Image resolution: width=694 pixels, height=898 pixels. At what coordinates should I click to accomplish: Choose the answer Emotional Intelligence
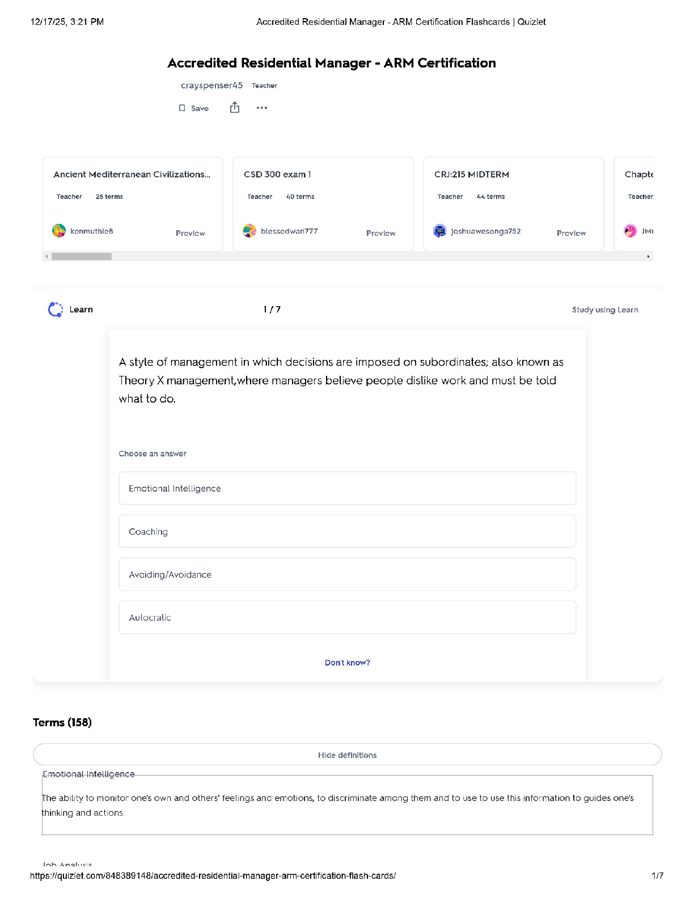pos(347,488)
